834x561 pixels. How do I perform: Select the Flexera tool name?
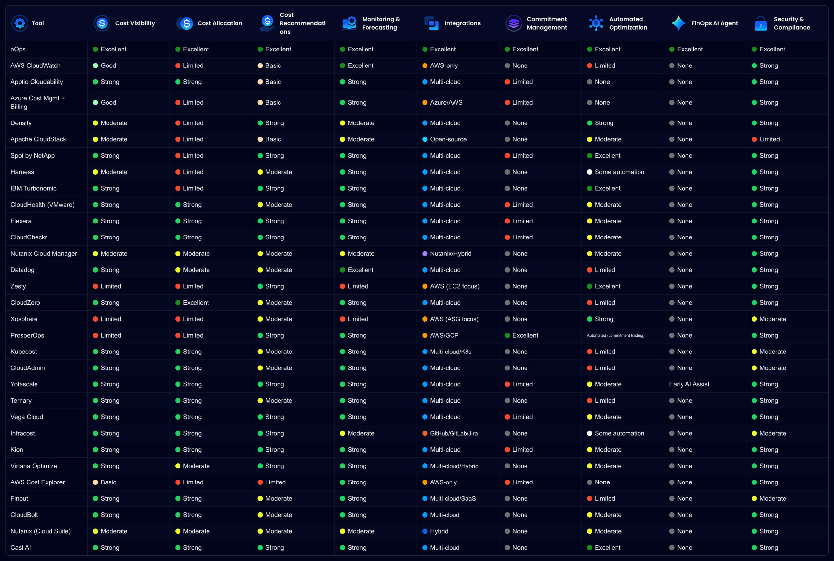pos(21,221)
